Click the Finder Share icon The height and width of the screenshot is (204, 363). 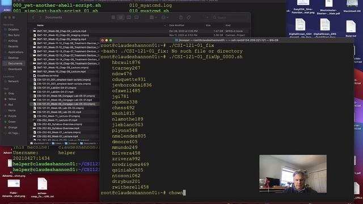coord(180,18)
